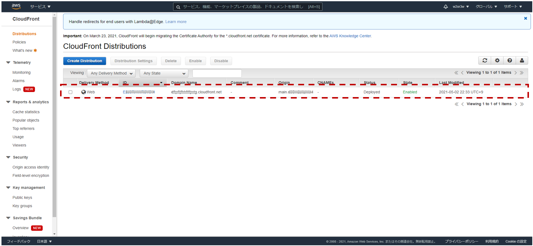Screen dimensions: 533x246
Task: Collapse the Telemetry sidebar section
Action: pyautogui.click(x=8, y=63)
